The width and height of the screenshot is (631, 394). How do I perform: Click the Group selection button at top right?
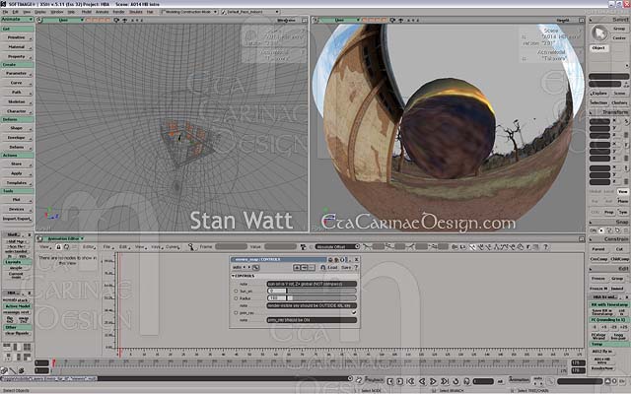[619, 29]
